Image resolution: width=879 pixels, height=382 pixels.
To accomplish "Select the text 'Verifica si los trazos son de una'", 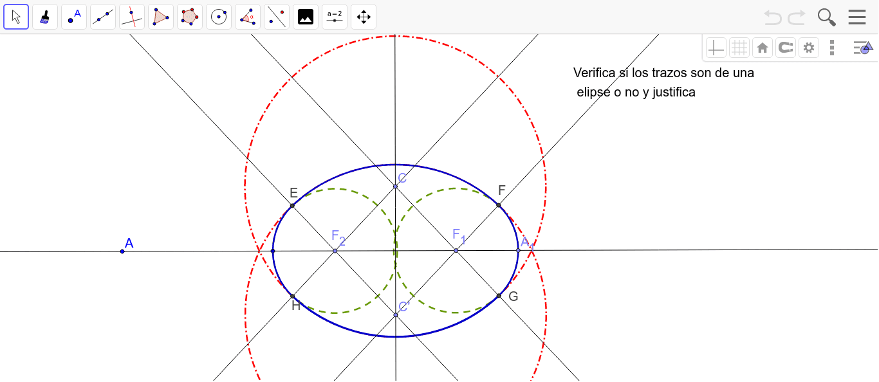I will [663, 73].
